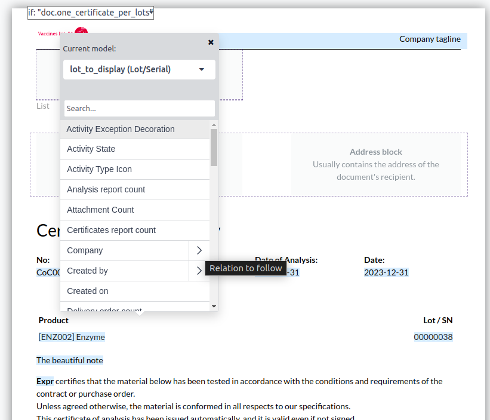Close the field selector popup
The width and height of the screenshot is (490, 420).
click(x=211, y=42)
